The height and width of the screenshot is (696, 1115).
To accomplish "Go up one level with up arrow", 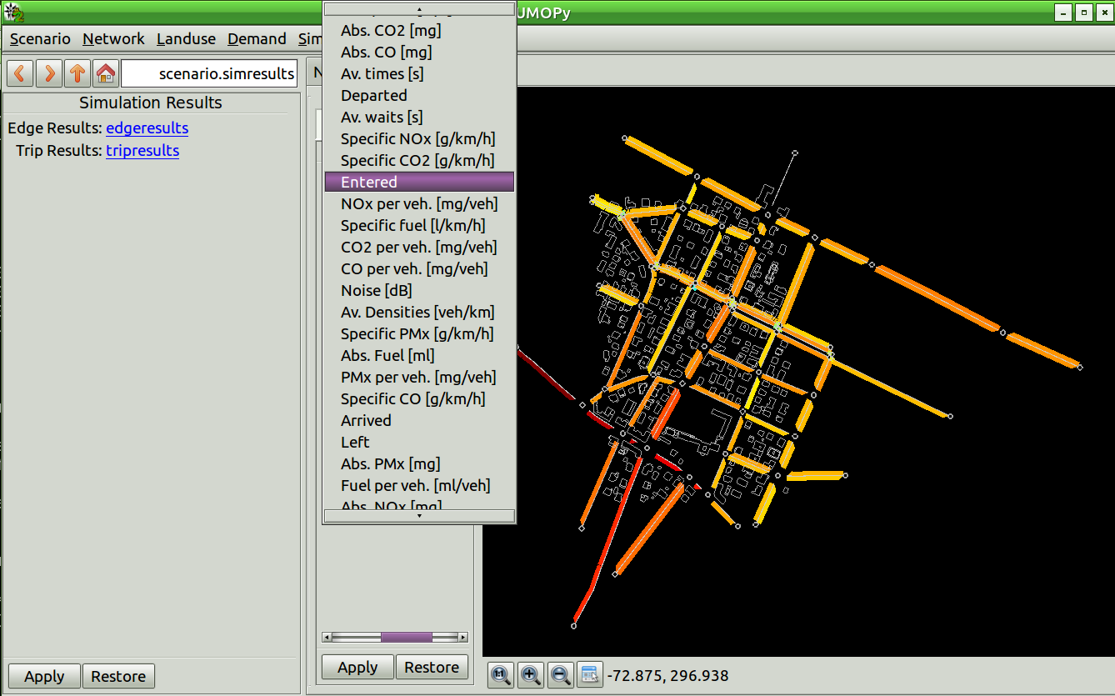I will click(x=77, y=73).
